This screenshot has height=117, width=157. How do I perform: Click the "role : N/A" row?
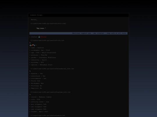[x=35, y=99]
